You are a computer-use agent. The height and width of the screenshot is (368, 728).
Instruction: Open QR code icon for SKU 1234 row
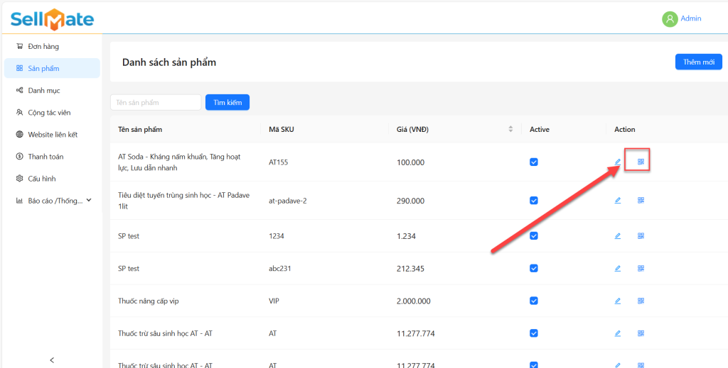click(641, 235)
